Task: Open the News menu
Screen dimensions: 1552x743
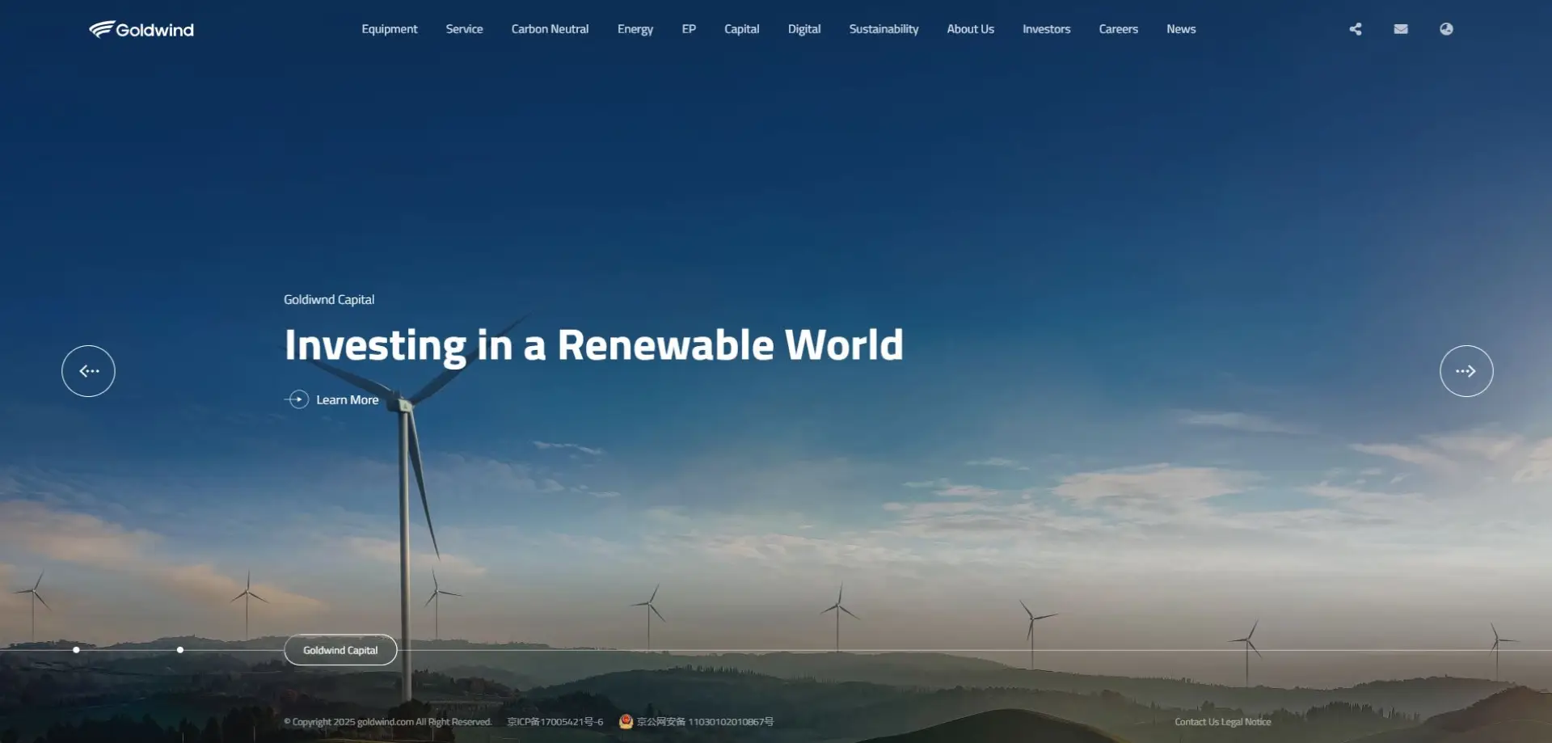Action: point(1181,29)
